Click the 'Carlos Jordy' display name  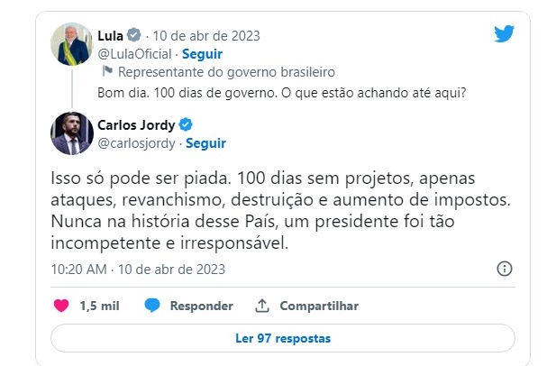click(136, 124)
